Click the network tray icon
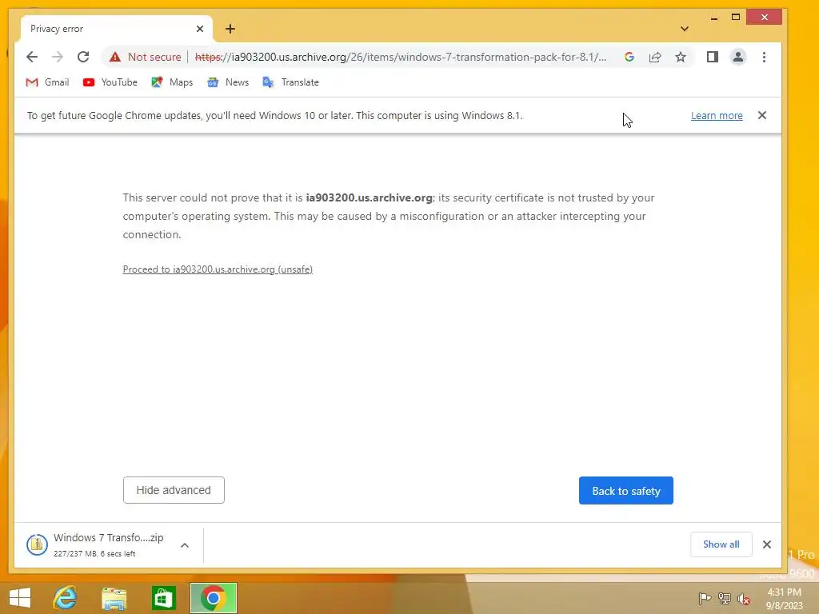The image size is (819, 614). coord(725,598)
